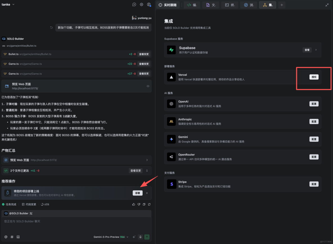Viewport: 333px width, 244px height.
Task: Attach an image using the picture icon
Action: click(x=18, y=237)
